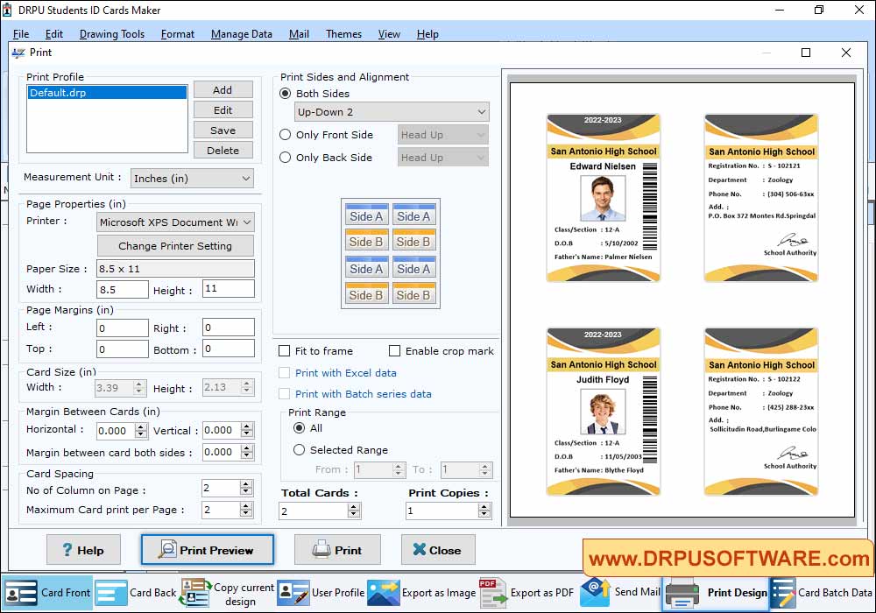Tick Print with Batch series data checkbox
Viewport: 876px width, 613px height.
point(285,393)
